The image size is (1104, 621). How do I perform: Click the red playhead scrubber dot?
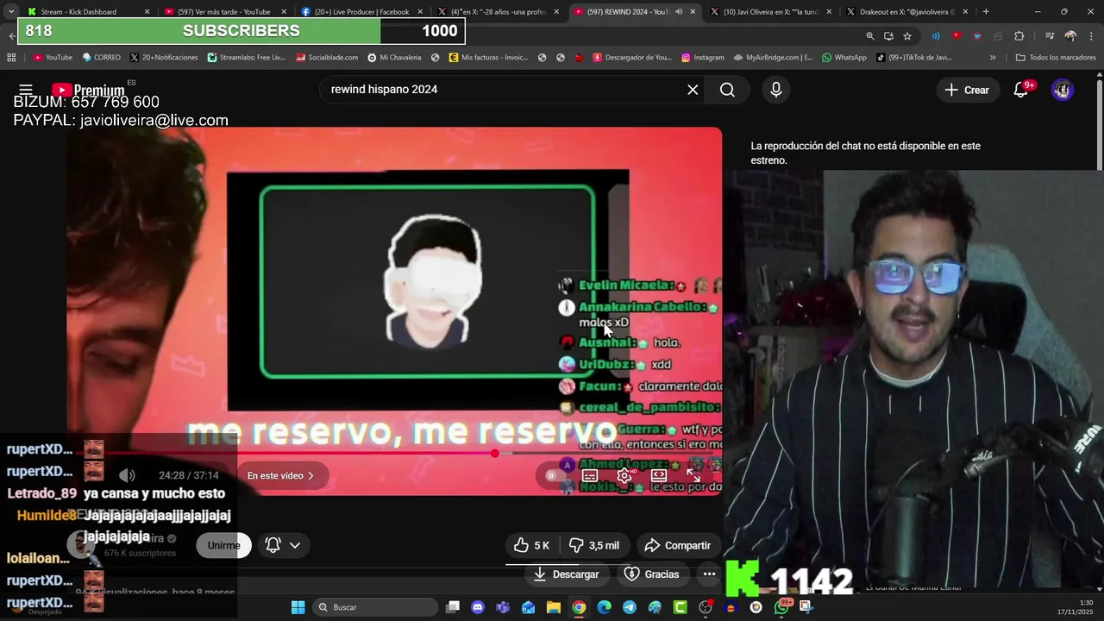[x=495, y=453]
